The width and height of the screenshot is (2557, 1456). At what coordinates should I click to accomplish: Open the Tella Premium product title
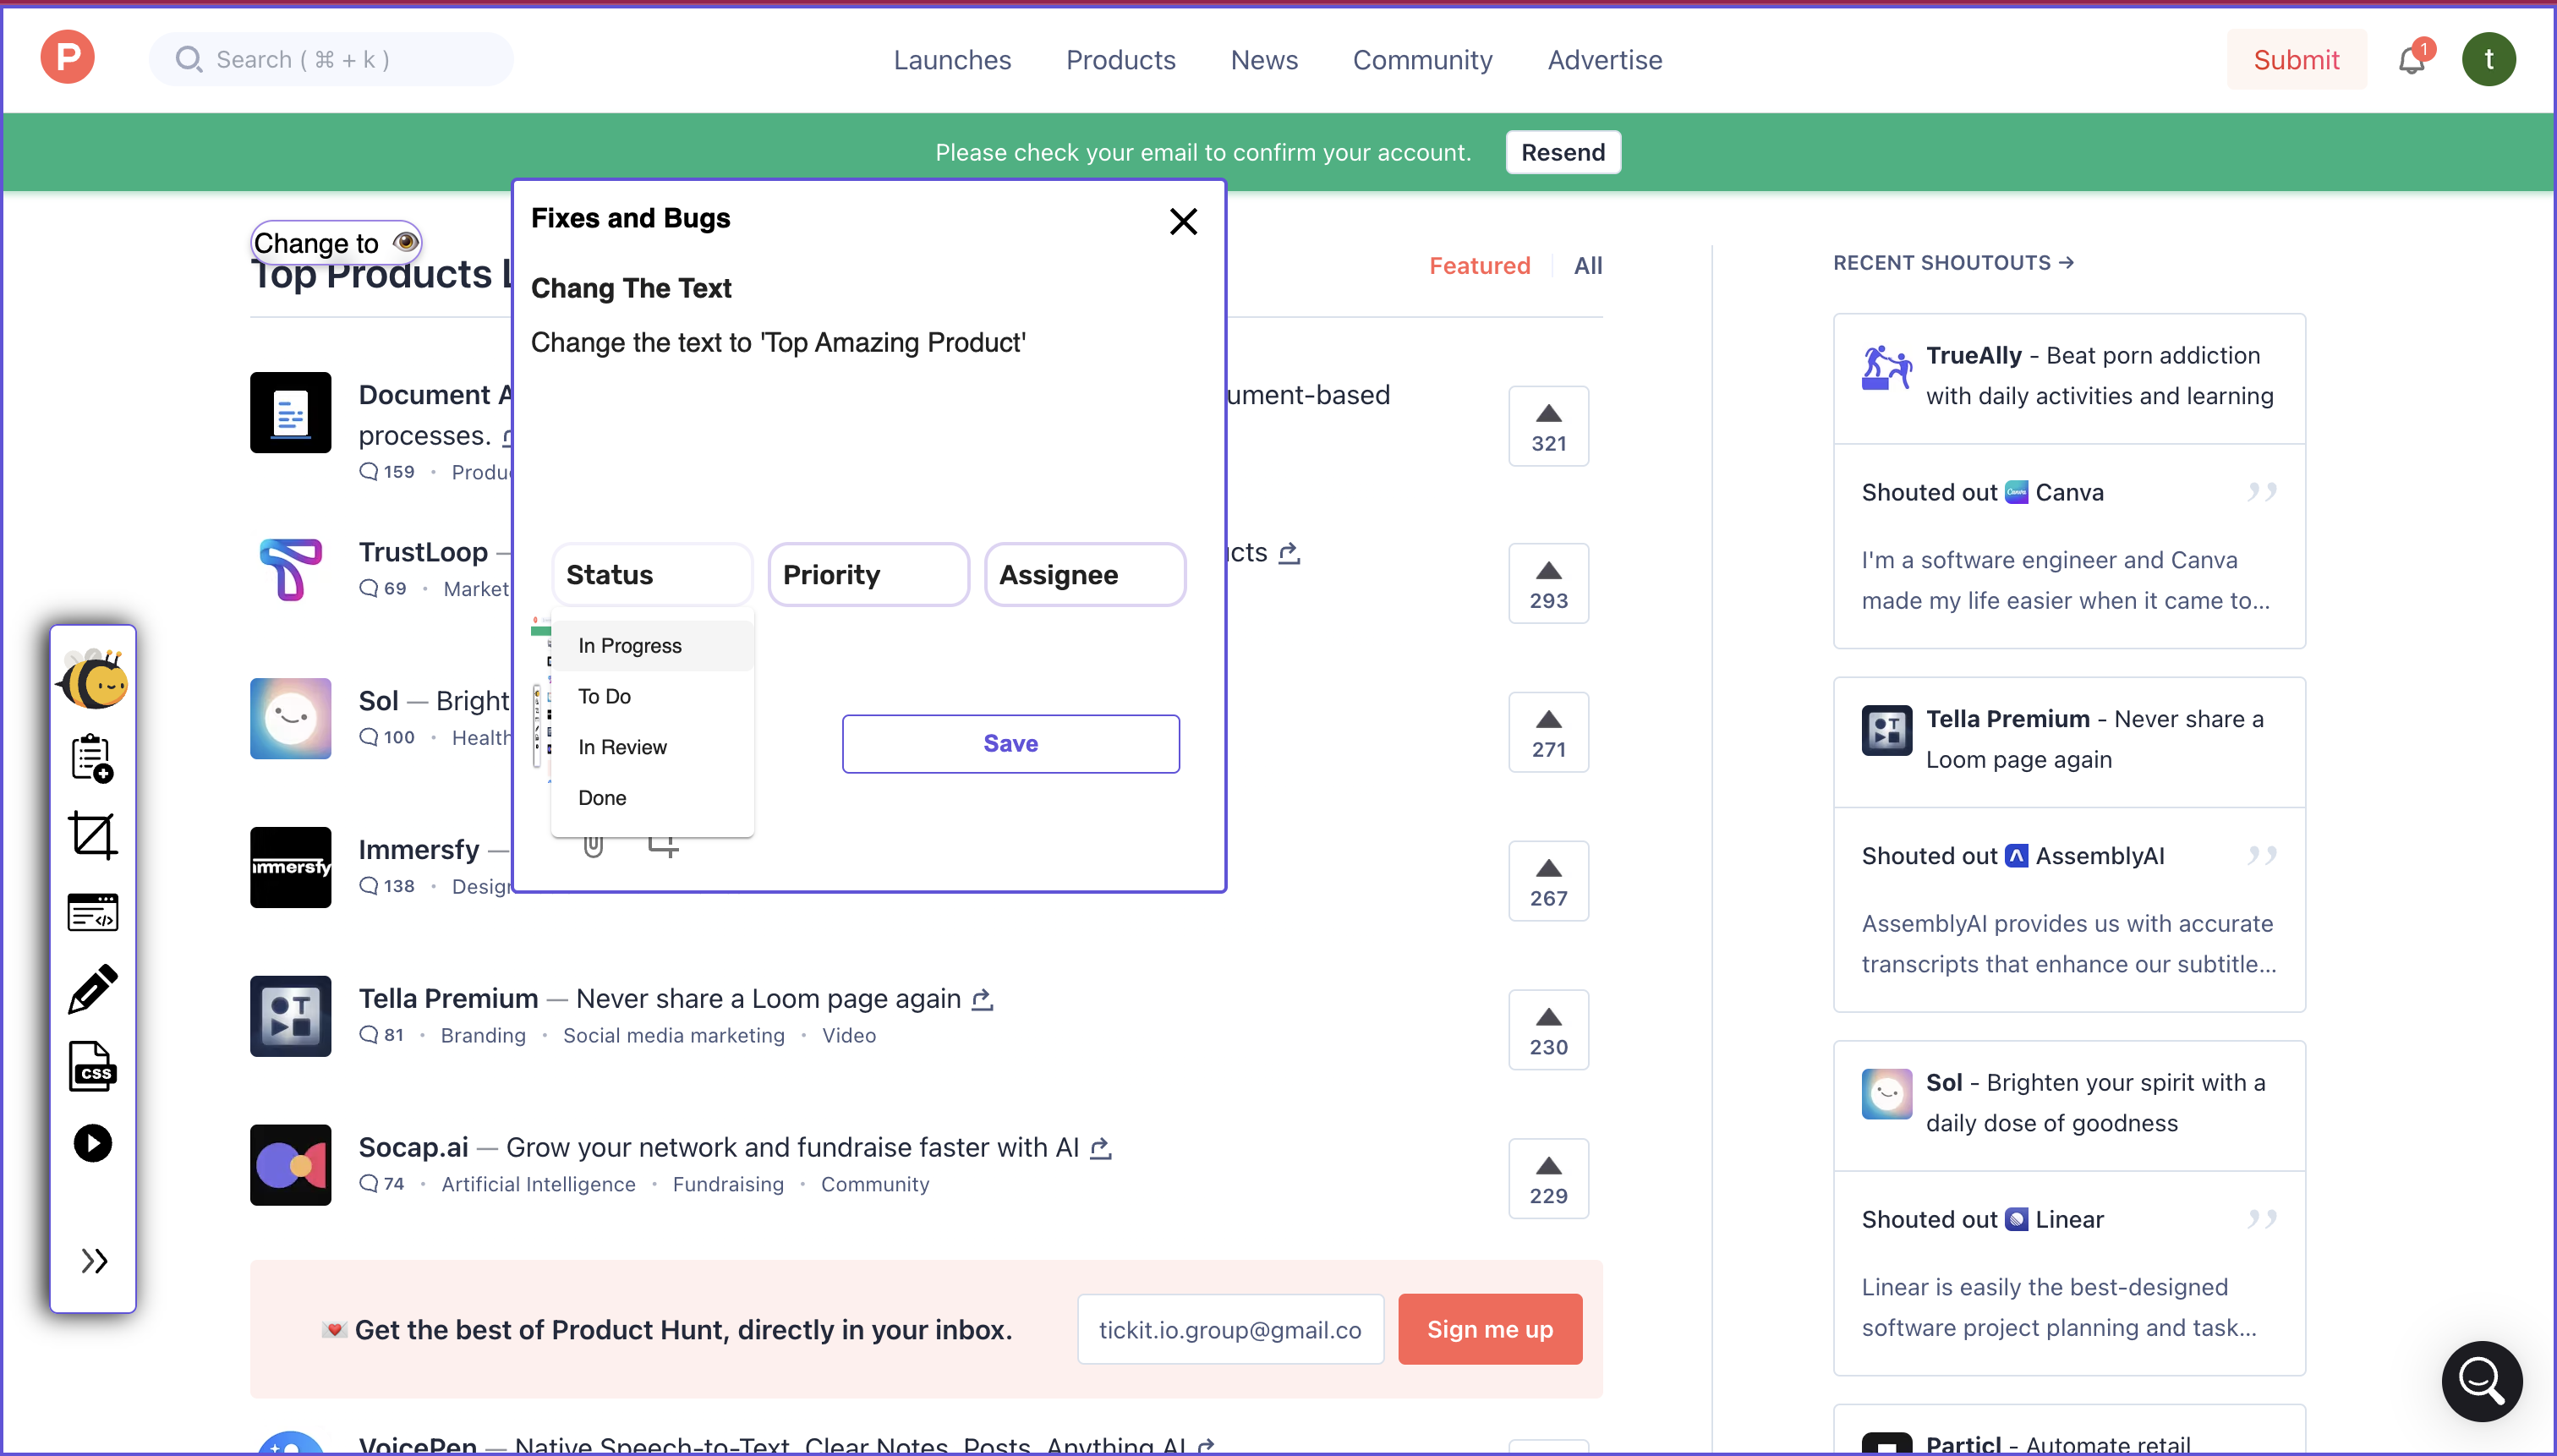[448, 999]
